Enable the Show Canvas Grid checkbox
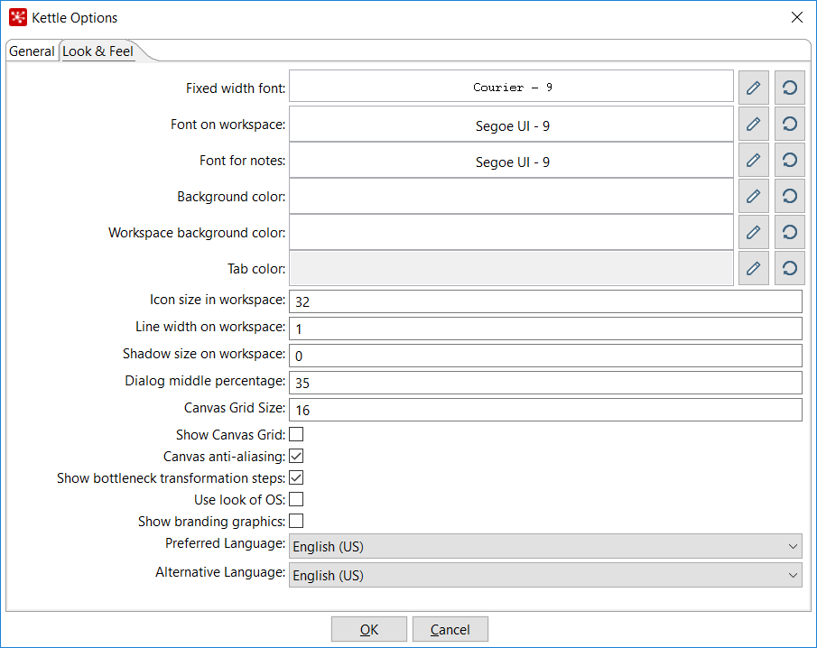The width and height of the screenshot is (817, 648). click(x=296, y=435)
